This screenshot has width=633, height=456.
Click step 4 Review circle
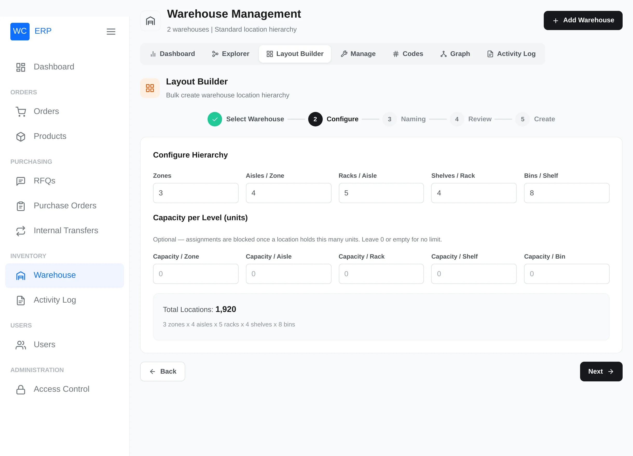(x=457, y=119)
